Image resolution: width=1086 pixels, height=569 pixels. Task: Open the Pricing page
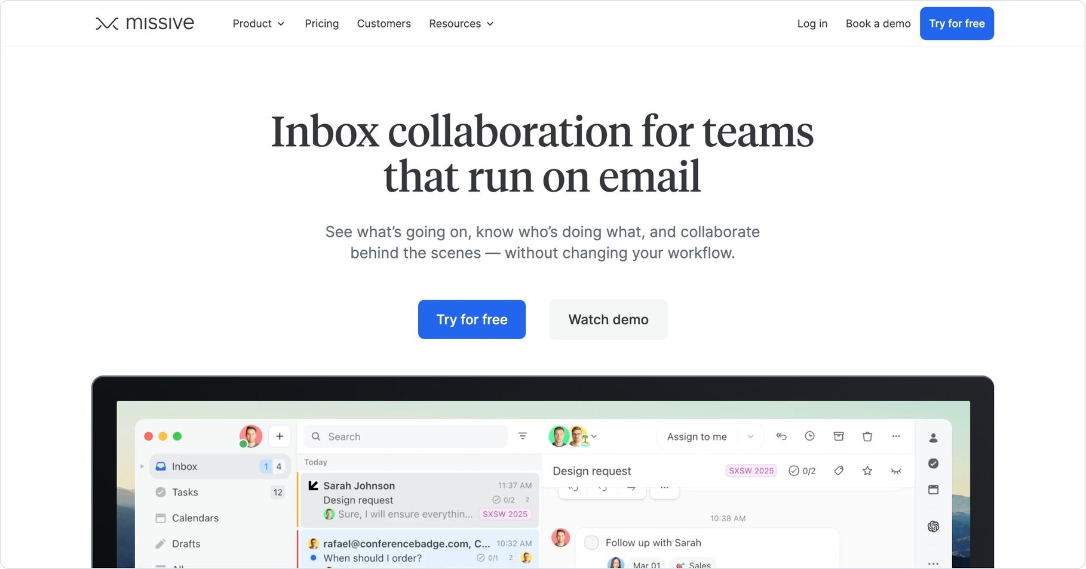[321, 23]
